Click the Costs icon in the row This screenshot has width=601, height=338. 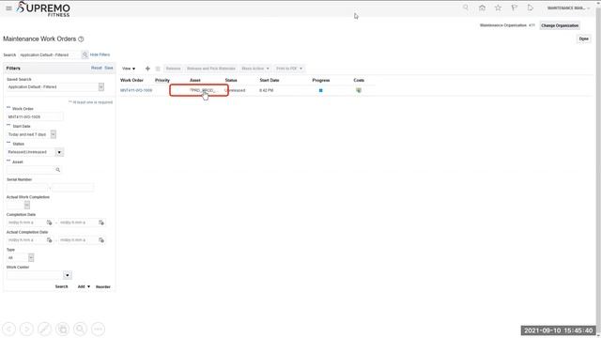[x=359, y=90]
